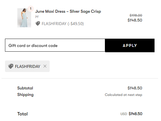Click the FLASHFRIDAY (-$49.50) discount text
The width and height of the screenshot is (161, 121).
[x=63, y=24]
